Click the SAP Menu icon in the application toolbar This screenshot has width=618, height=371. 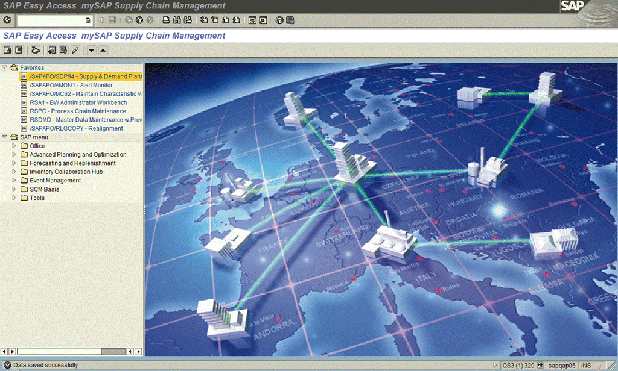pyautogui.click(x=19, y=50)
